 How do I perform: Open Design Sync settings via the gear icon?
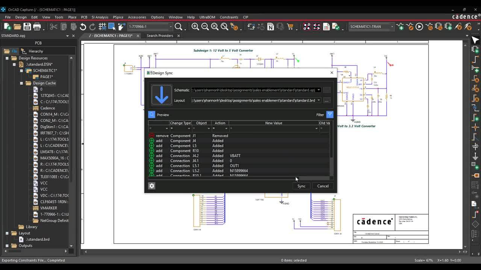coord(151,186)
